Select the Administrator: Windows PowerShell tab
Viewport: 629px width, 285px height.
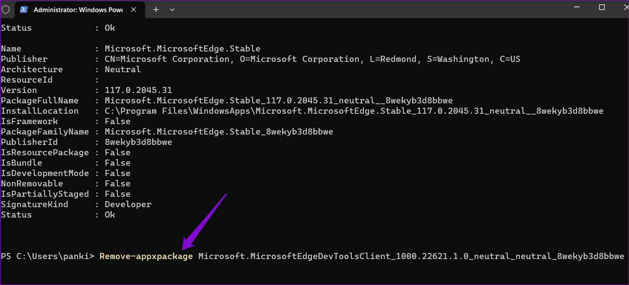coord(78,9)
